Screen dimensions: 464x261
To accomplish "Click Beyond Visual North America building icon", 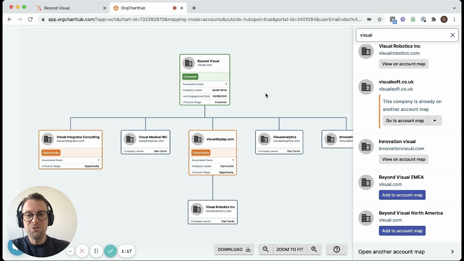I will tap(366, 218).
